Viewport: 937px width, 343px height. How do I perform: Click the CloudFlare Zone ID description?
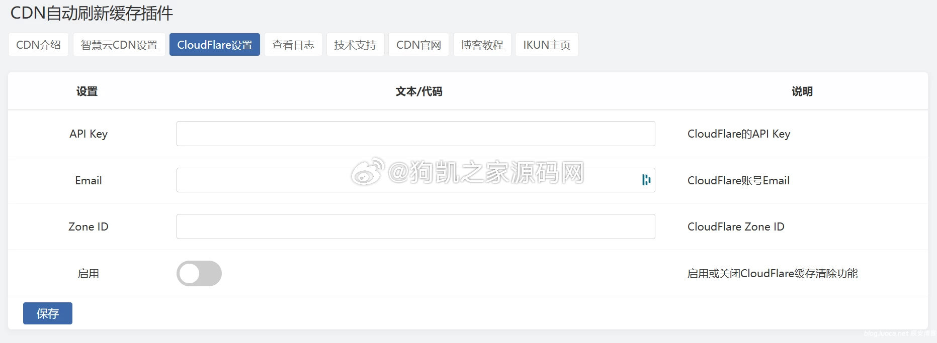pos(736,226)
